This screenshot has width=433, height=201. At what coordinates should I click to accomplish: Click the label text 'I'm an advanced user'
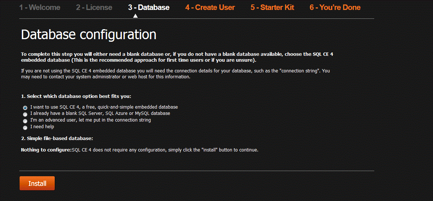52,120
